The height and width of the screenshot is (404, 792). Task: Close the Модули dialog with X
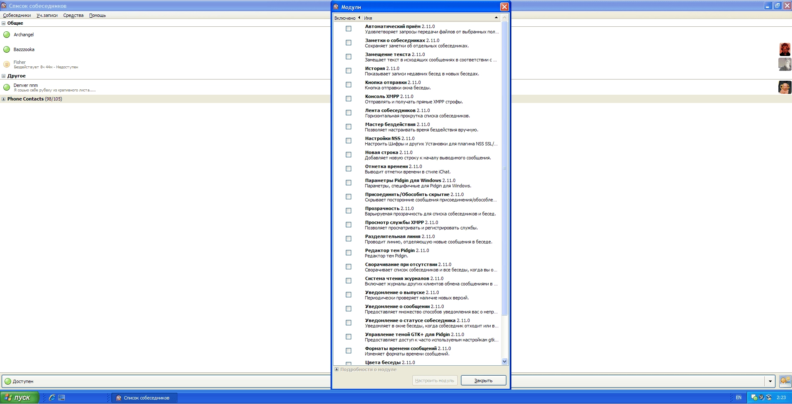point(504,7)
